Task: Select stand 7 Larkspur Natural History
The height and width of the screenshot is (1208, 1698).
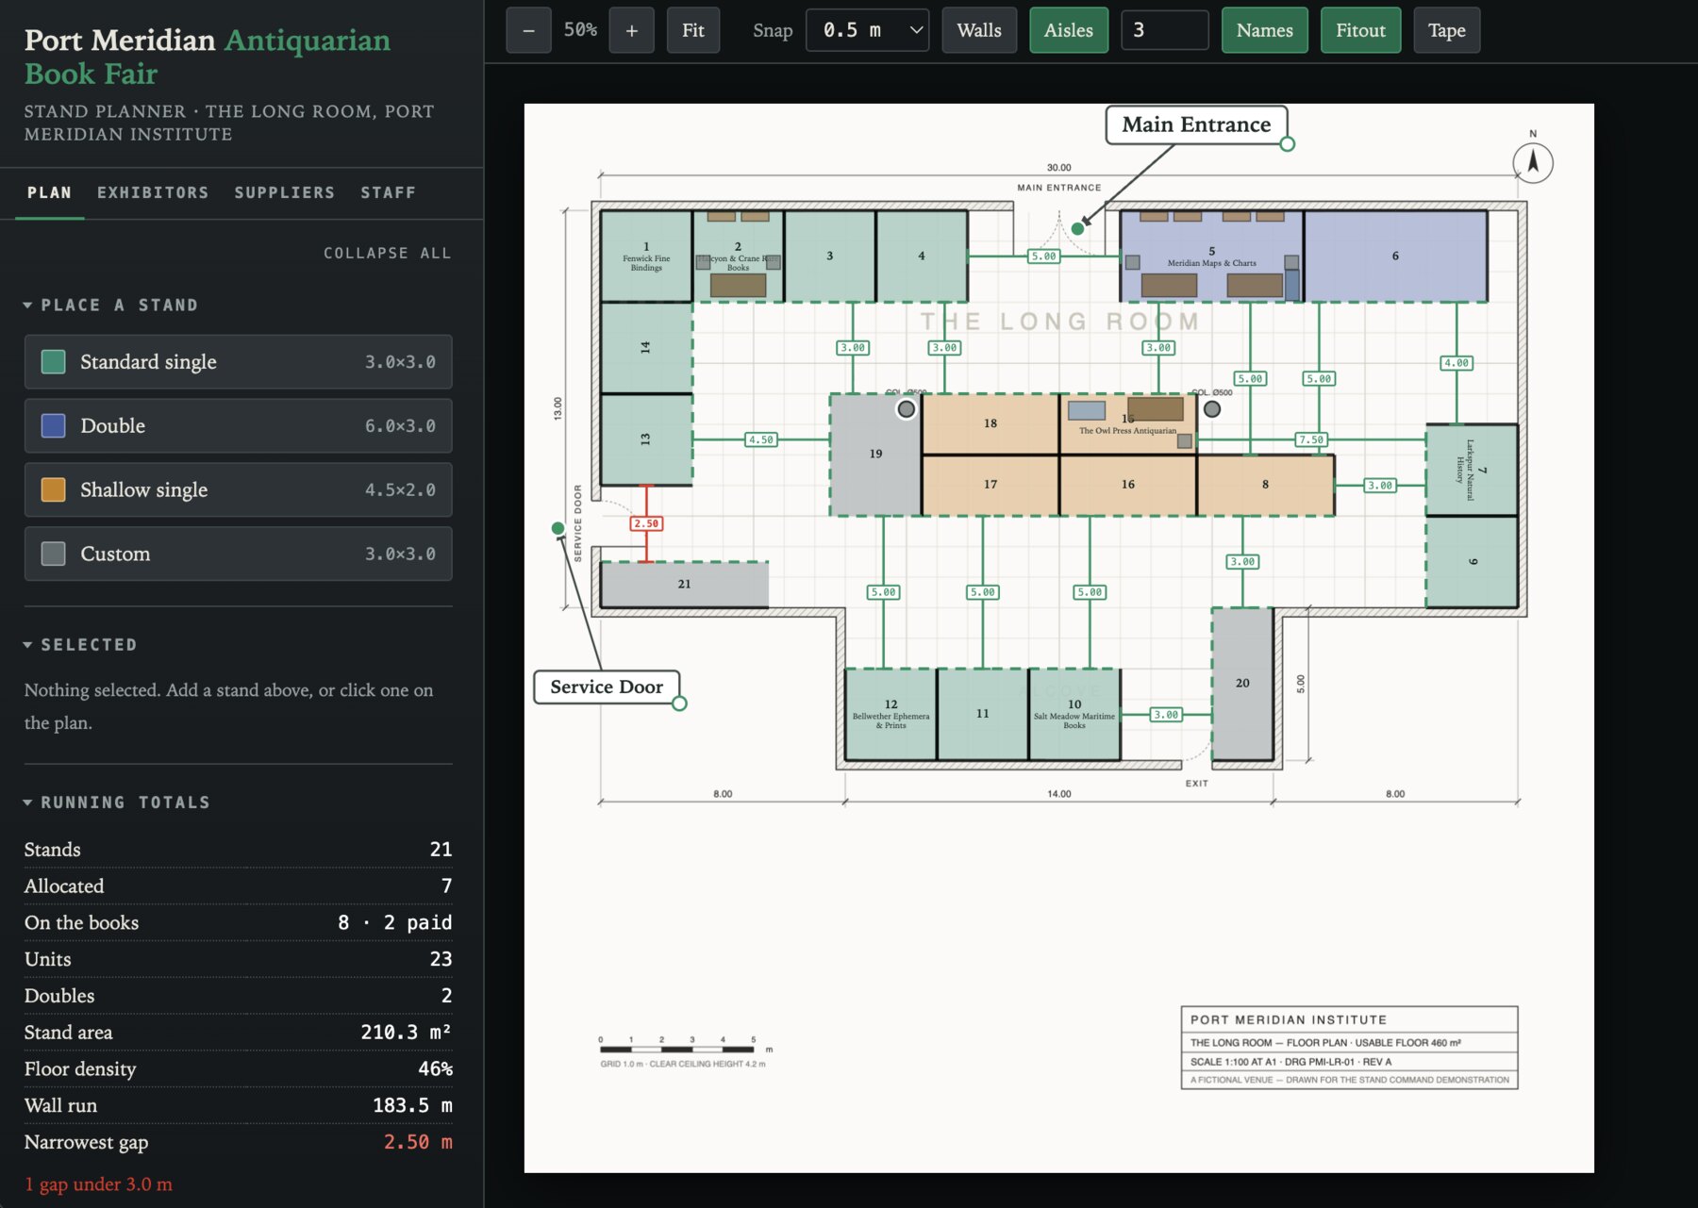Action: [1472, 470]
